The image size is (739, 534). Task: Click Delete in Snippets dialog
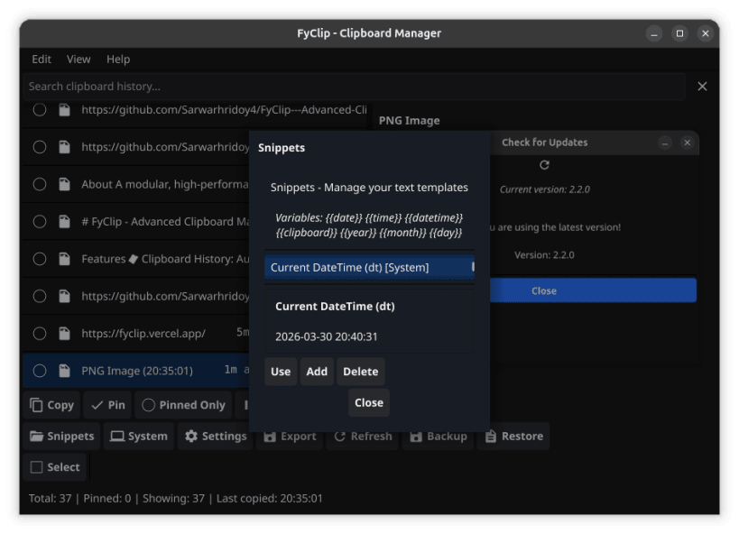(361, 372)
